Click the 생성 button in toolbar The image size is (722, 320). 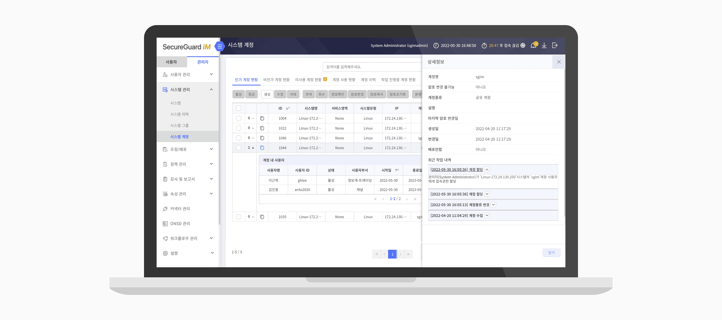[x=267, y=94]
